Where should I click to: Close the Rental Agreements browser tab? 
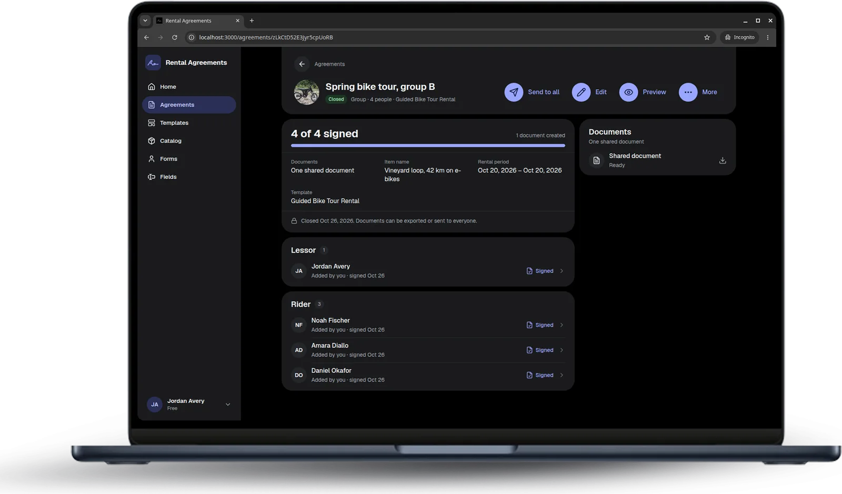coord(237,21)
